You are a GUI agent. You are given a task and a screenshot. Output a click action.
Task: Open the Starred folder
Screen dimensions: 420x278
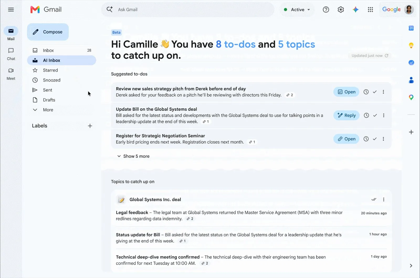(62, 70)
